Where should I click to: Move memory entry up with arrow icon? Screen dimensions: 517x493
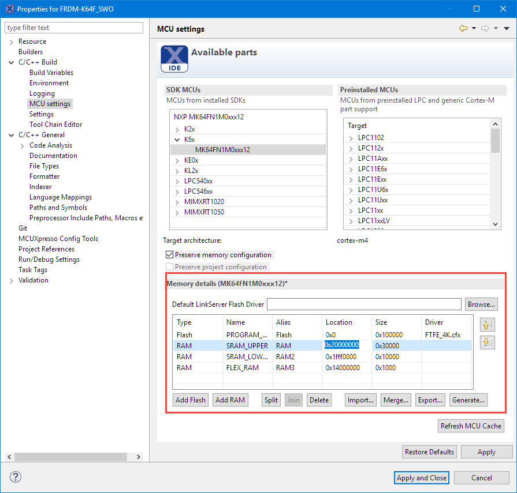(x=486, y=326)
